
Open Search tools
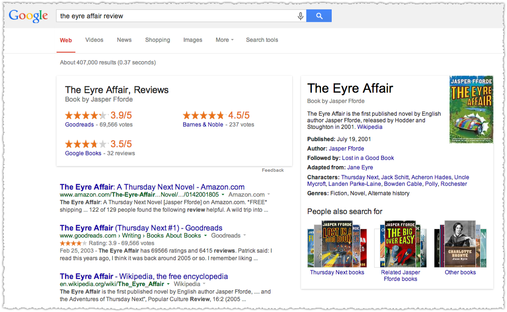(x=262, y=40)
